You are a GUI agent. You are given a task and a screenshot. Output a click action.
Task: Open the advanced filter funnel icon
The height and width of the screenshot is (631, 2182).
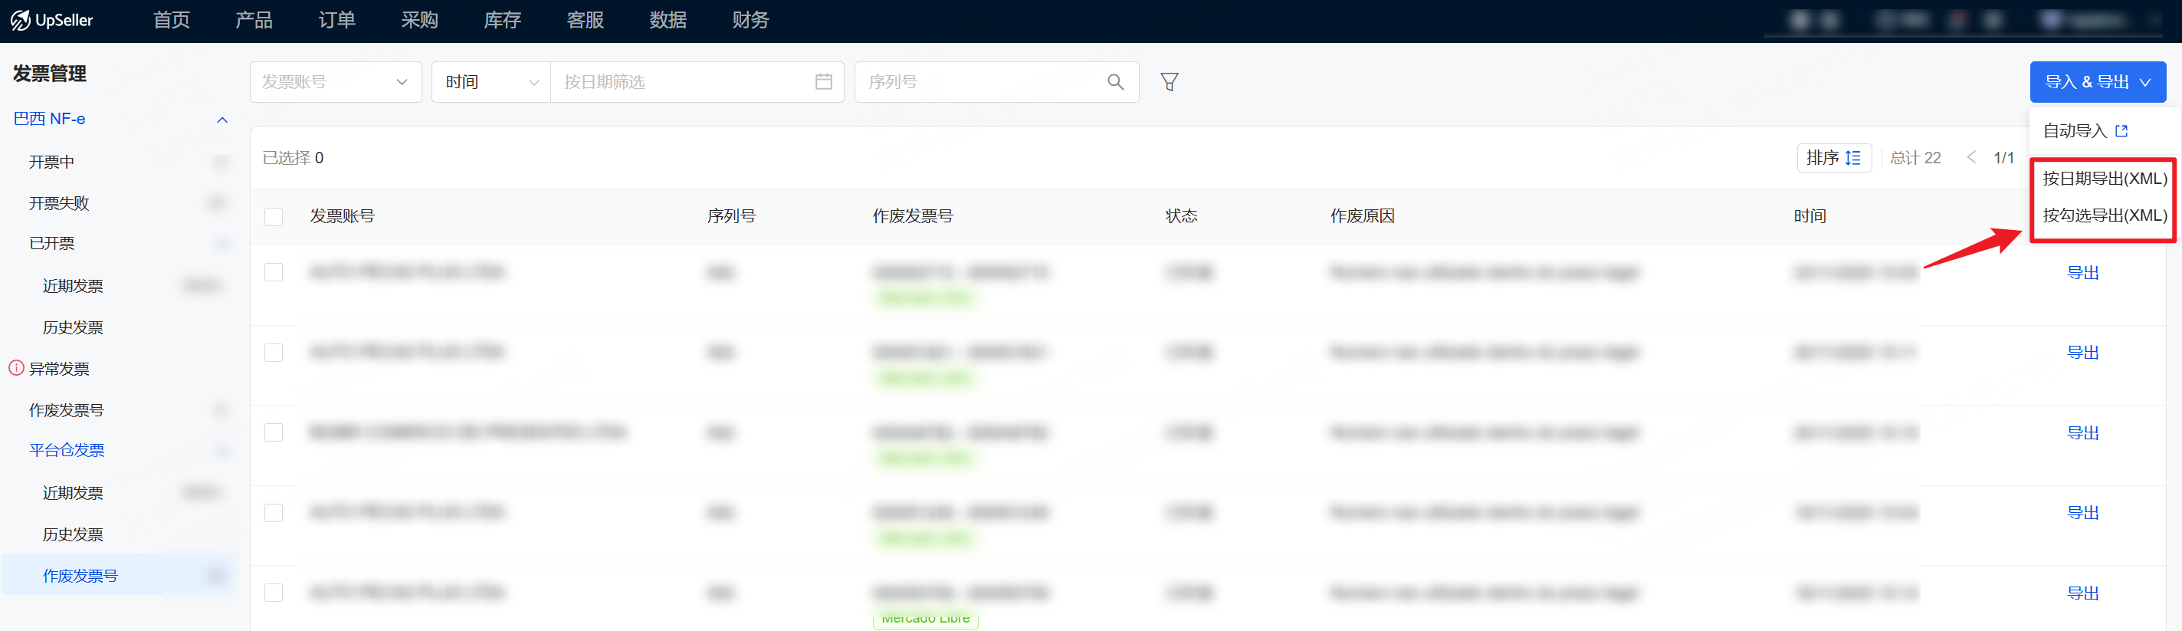coord(1169,82)
